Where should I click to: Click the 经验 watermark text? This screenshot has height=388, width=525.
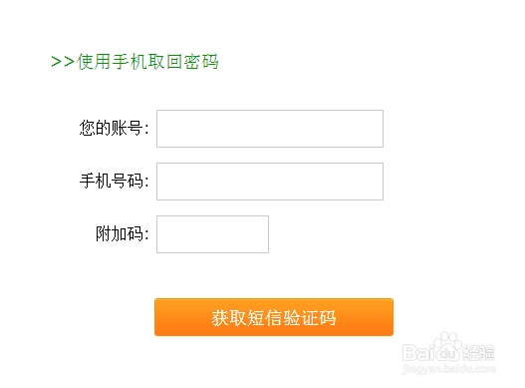[x=479, y=353]
